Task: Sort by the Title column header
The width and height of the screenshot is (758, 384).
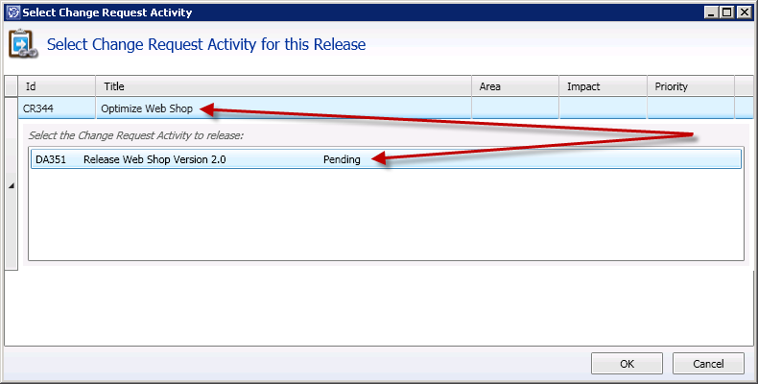Action: pyautogui.click(x=283, y=86)
